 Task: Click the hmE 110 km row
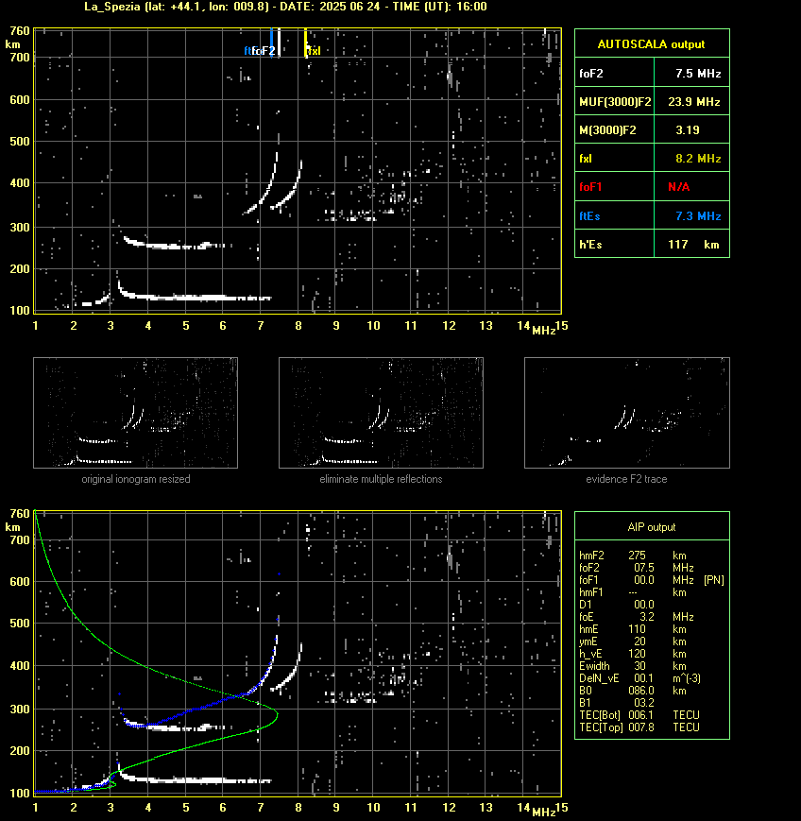pyautogui.click(x=633, y=629)
